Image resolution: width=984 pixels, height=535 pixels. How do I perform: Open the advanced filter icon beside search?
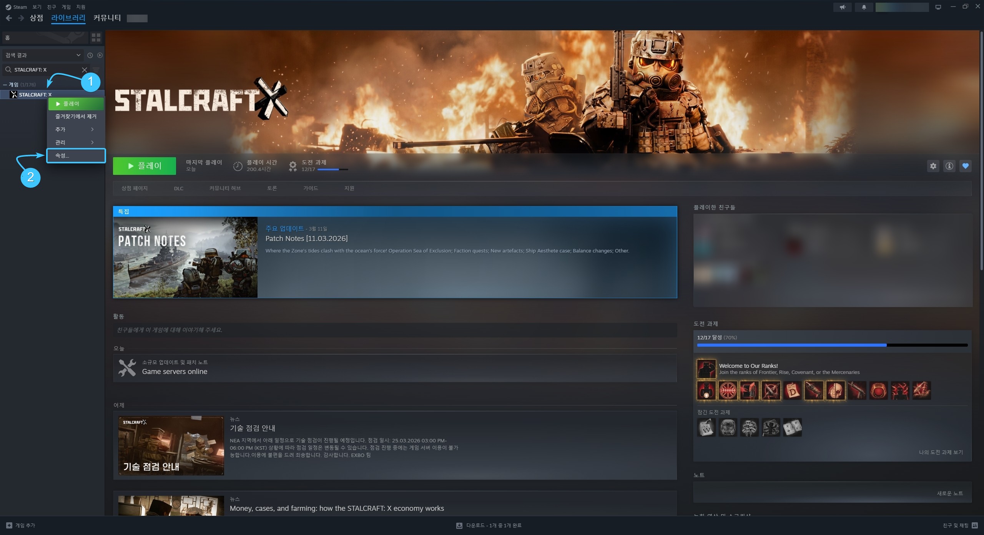click(x=96, y=70)
